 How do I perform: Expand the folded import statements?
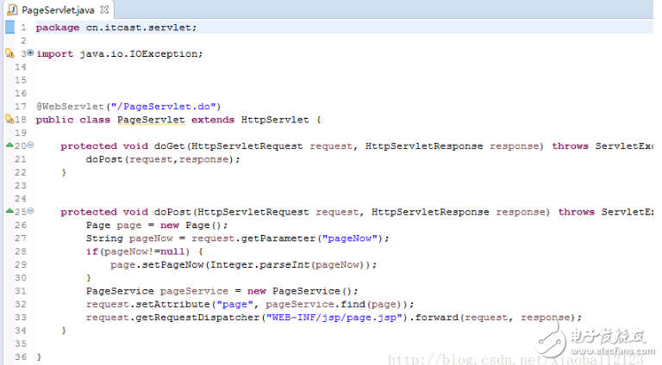(x=30, y=53)
